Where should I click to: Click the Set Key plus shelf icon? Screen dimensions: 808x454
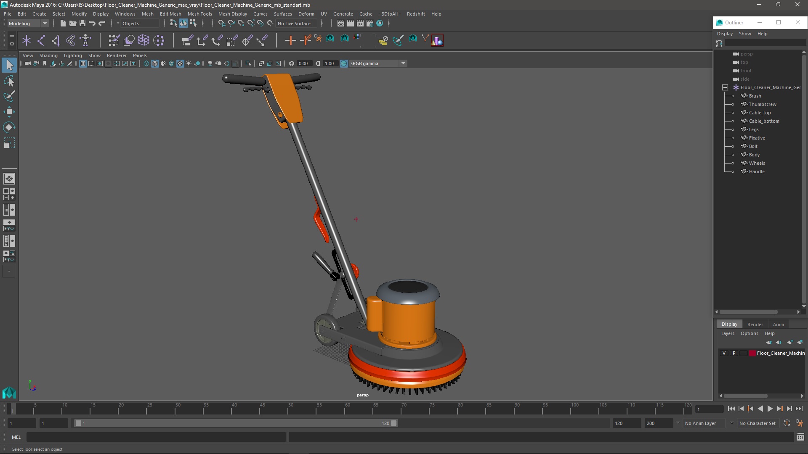coord(290,40)
